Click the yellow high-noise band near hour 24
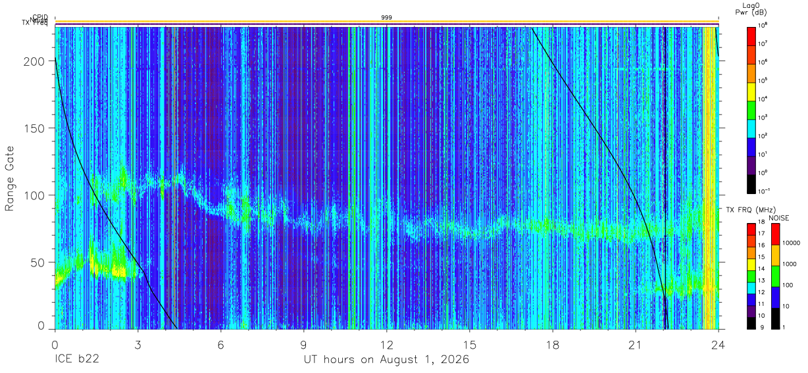Image resolution: width=808 pixels, height=373 pixels. pos(709,178)
